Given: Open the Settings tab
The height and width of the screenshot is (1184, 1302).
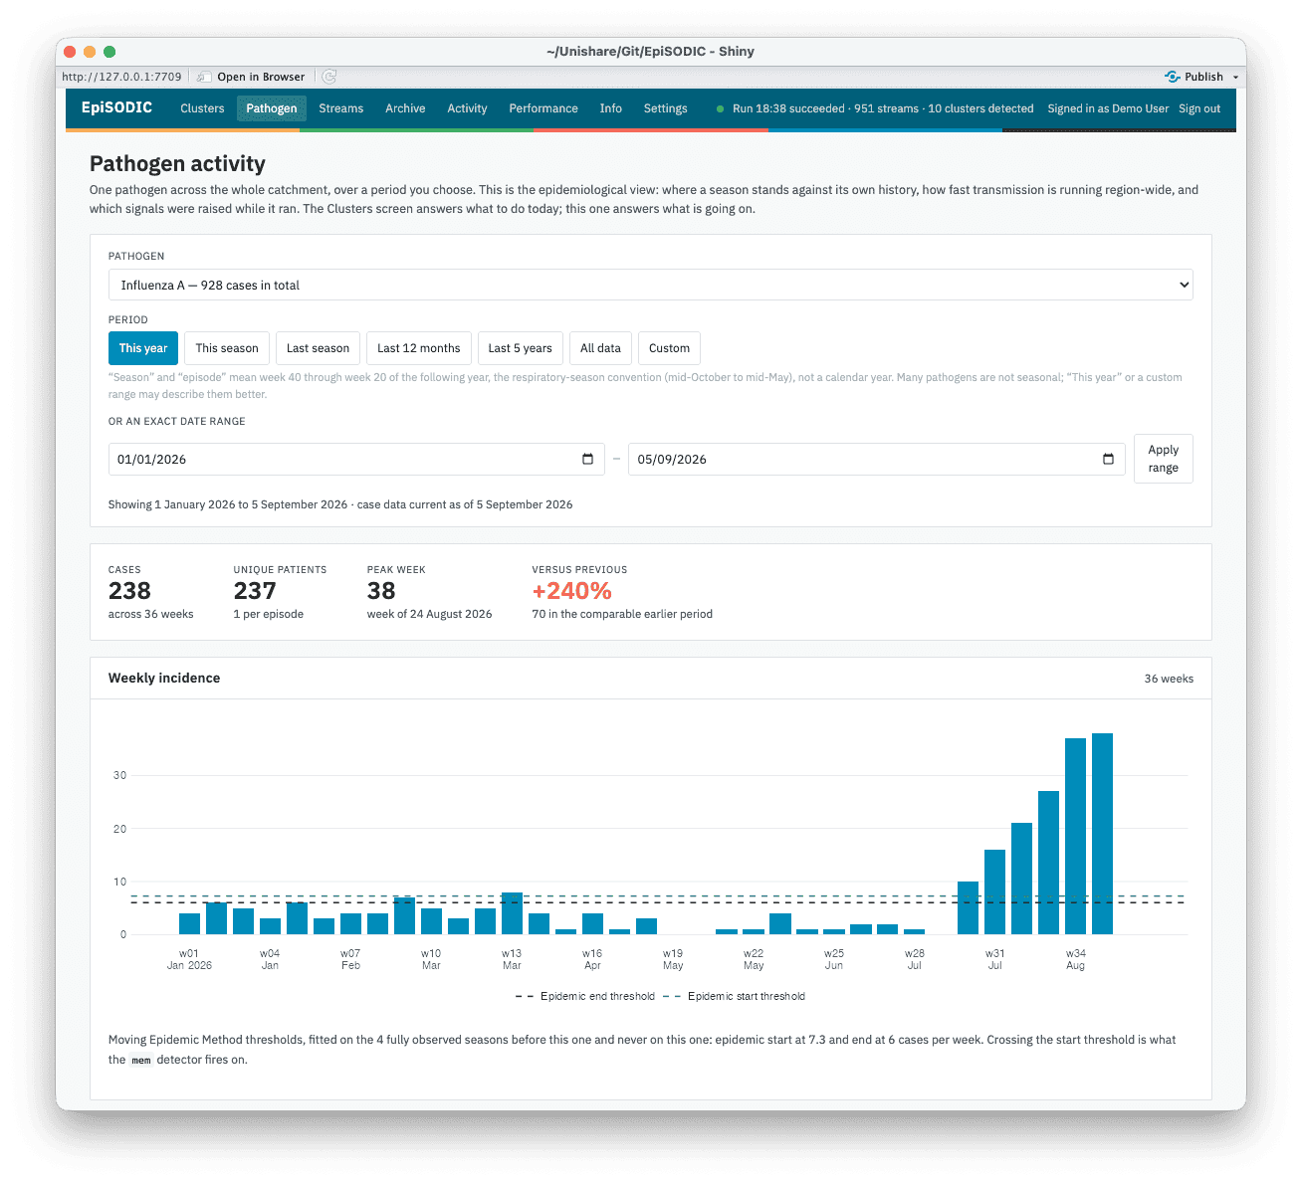Looking at the screenshot, I should (665, 108).
